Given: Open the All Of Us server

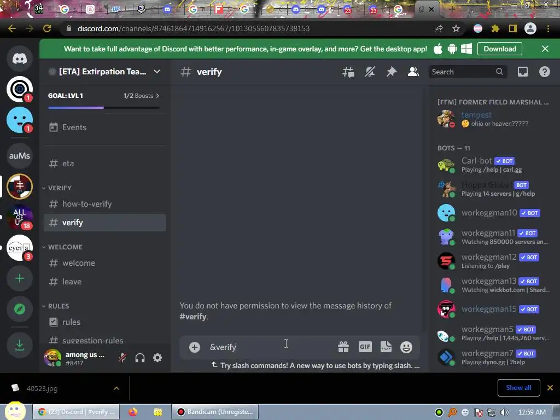Looking at the screenshot, I should point(20,217).
